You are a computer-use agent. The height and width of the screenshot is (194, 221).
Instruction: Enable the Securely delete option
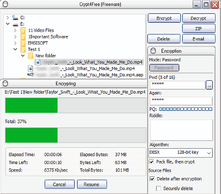click(159, 188)
